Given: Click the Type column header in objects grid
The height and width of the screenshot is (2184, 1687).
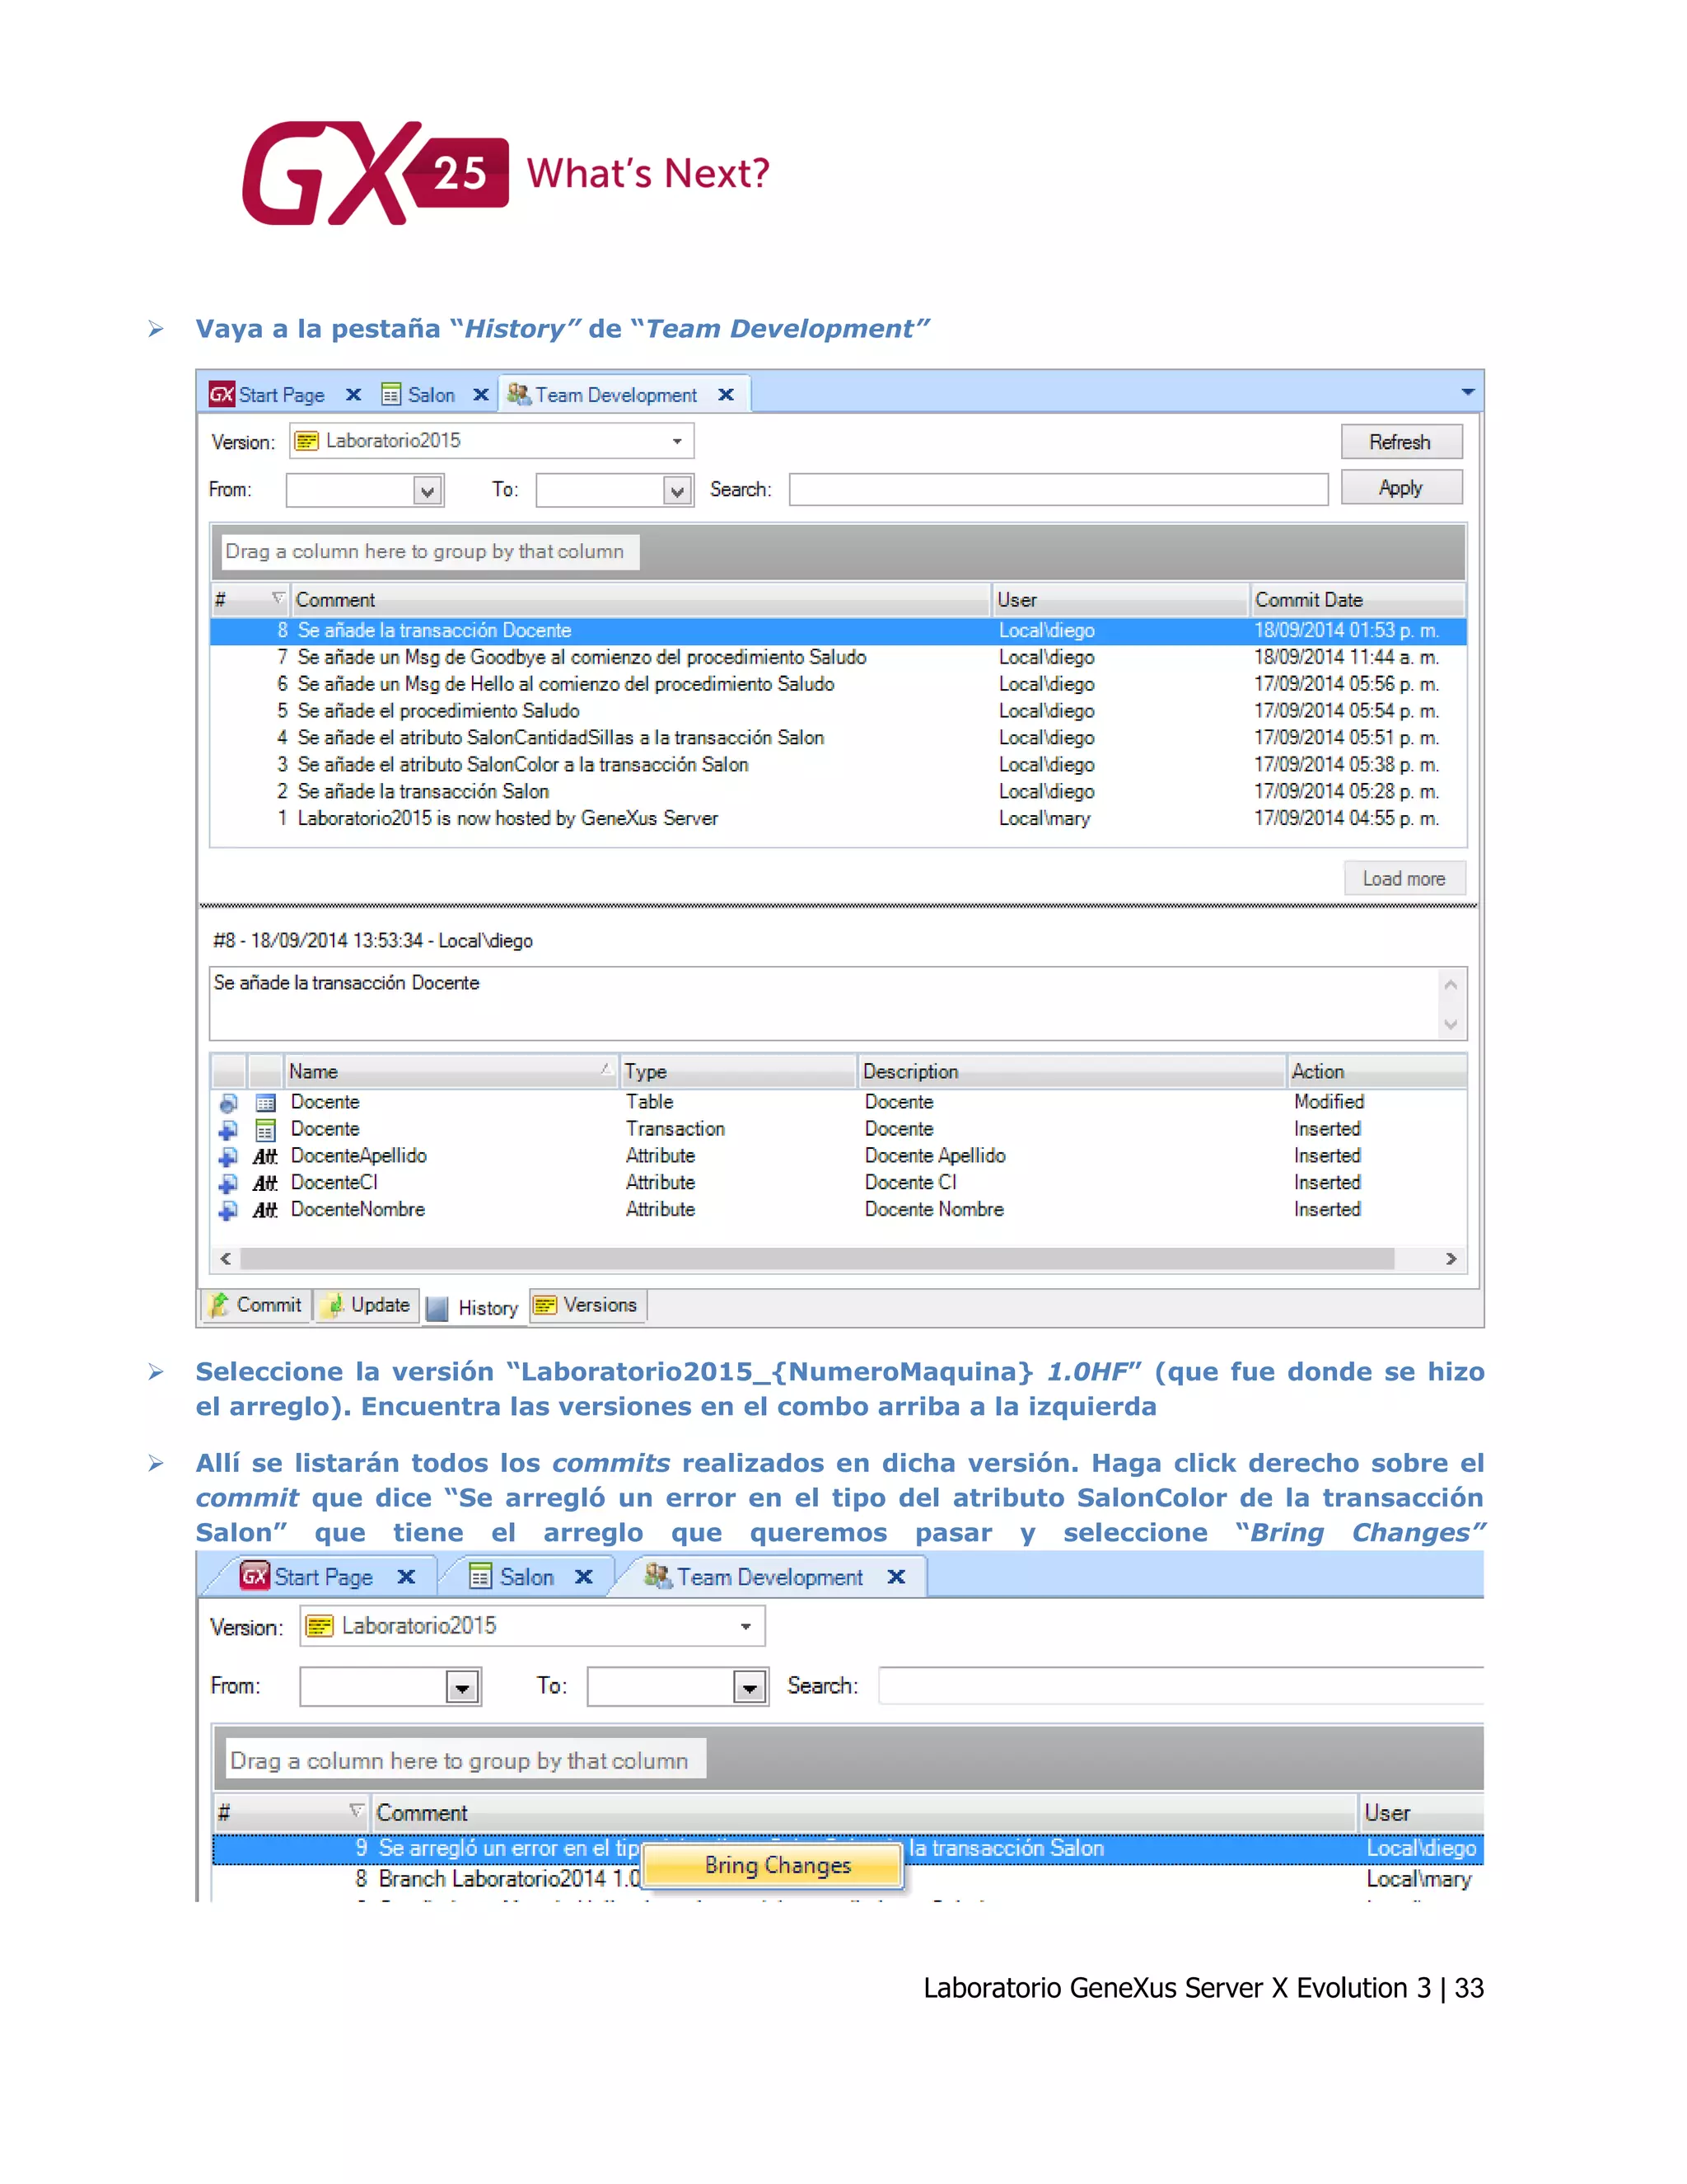Looking at the screenshot, I should click(x=737, y=1072).
